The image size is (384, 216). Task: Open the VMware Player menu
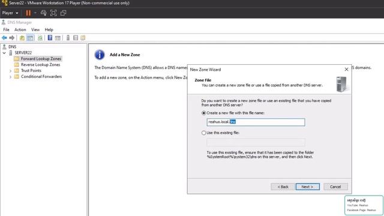coord(10,13)
